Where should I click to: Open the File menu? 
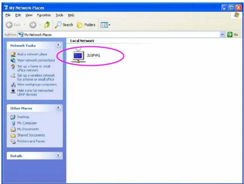(x=8, y=15)
